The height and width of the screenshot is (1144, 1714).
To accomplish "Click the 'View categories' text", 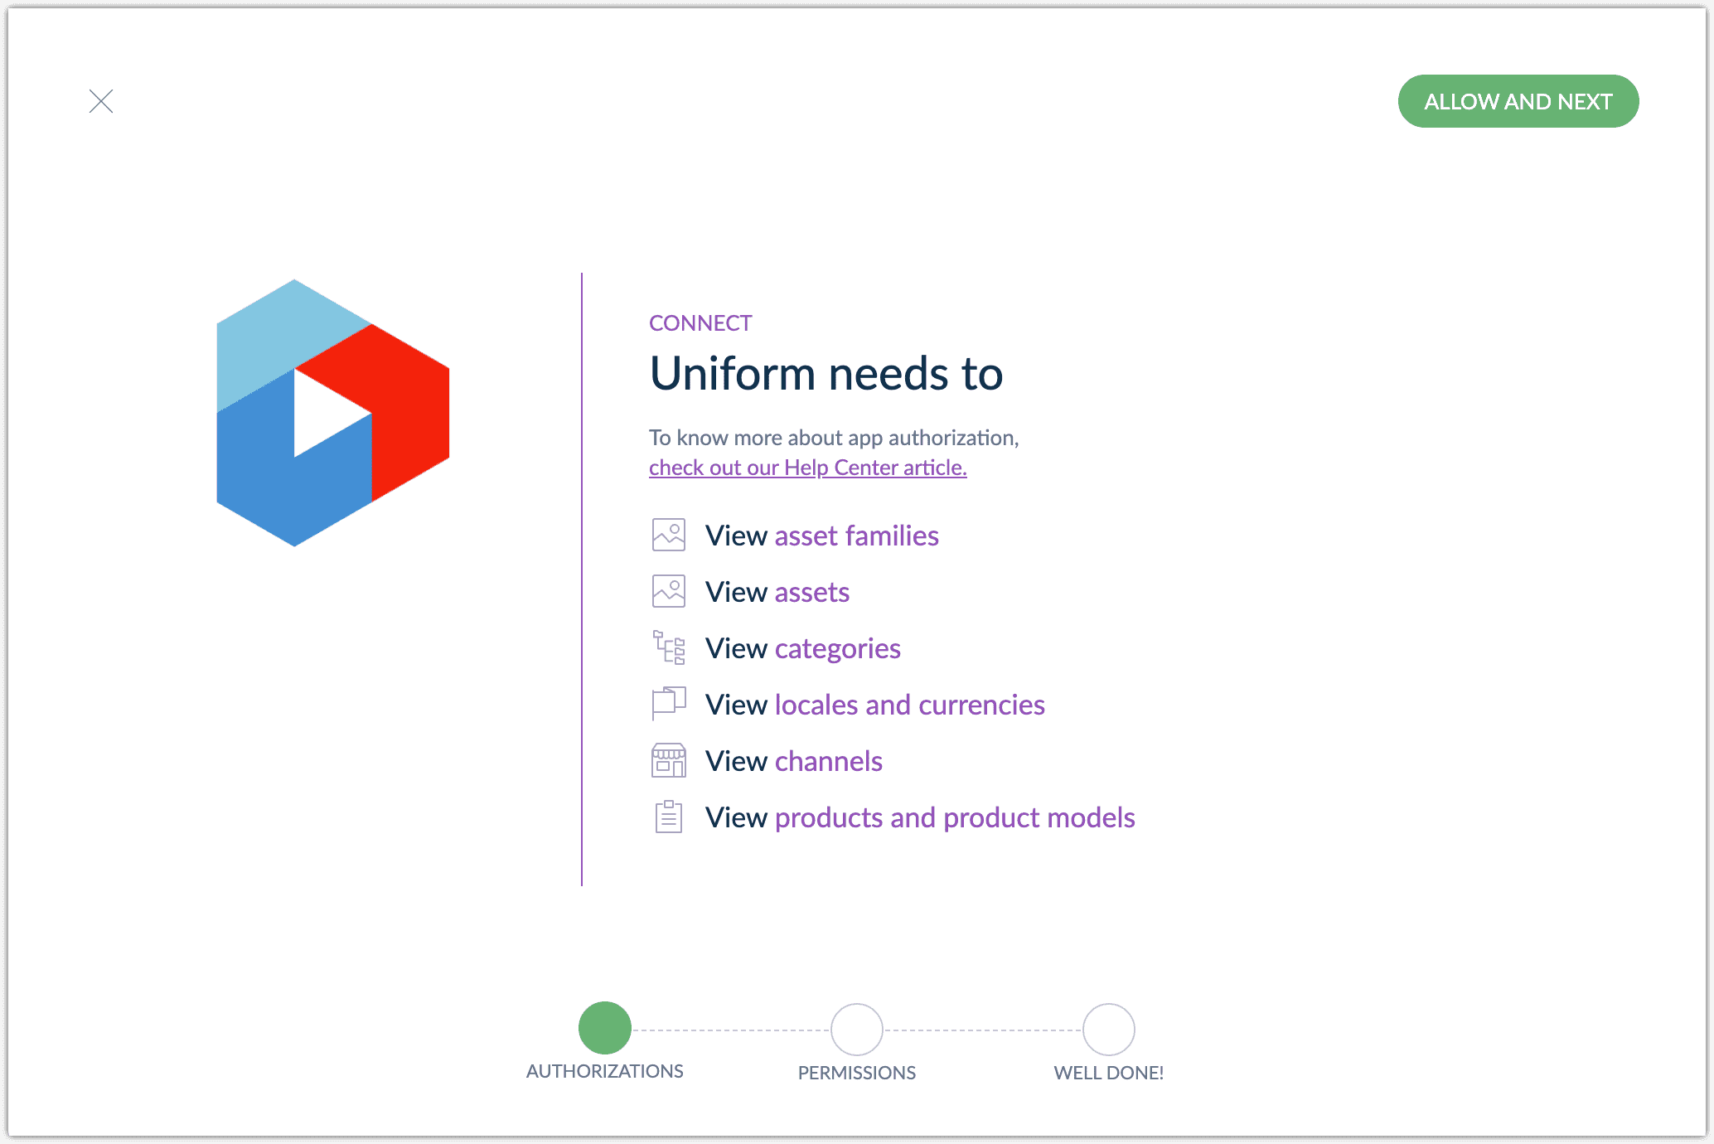I will (x=803, y=648).
